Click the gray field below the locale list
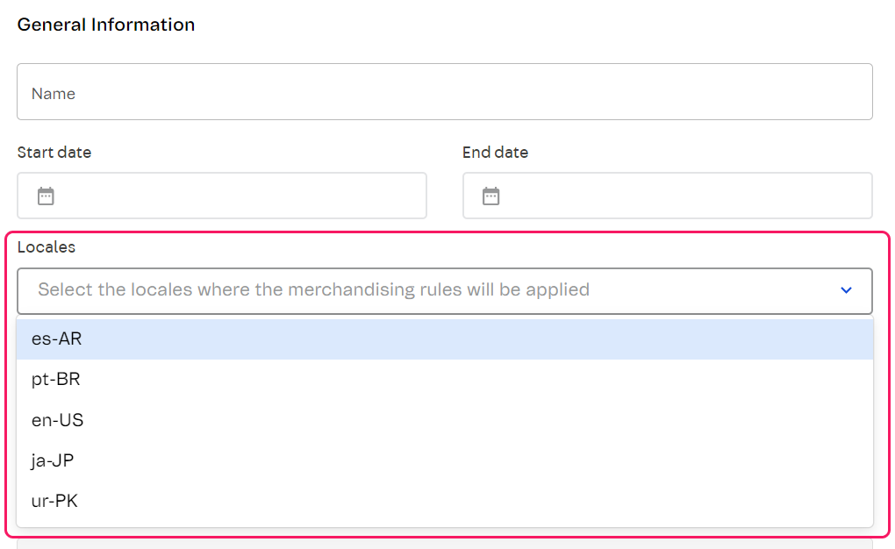This screenshot has width=895, height=549. tap(444, 542)
